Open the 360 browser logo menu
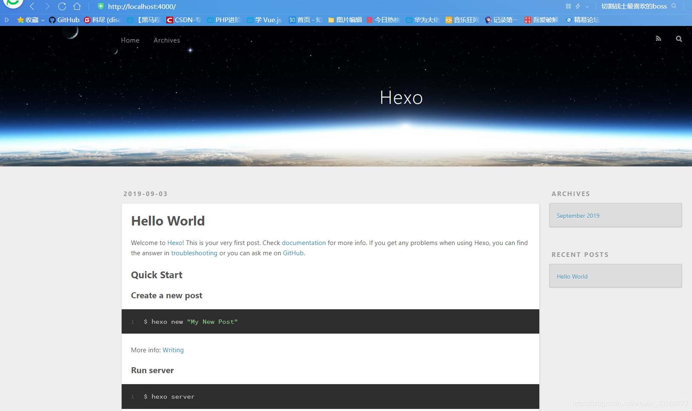The image size is (692, 411). pos(13,3)
